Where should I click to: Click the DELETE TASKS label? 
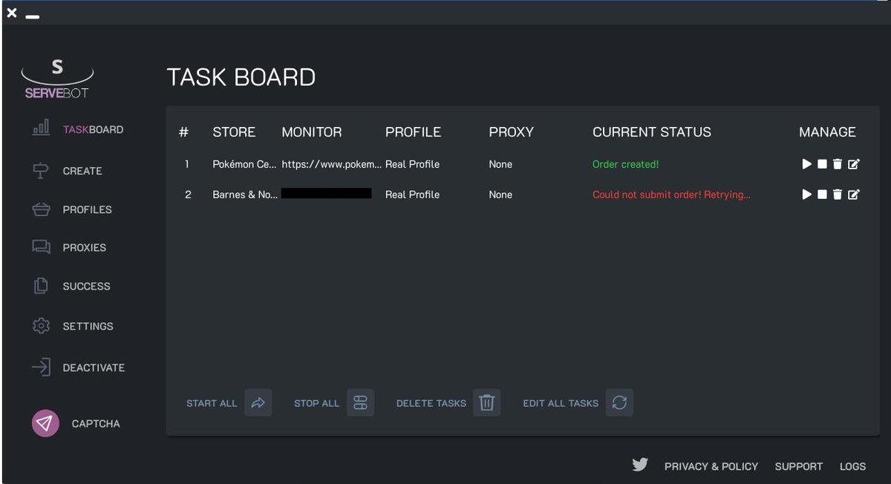pyautogui.click(x=431, y=403)
